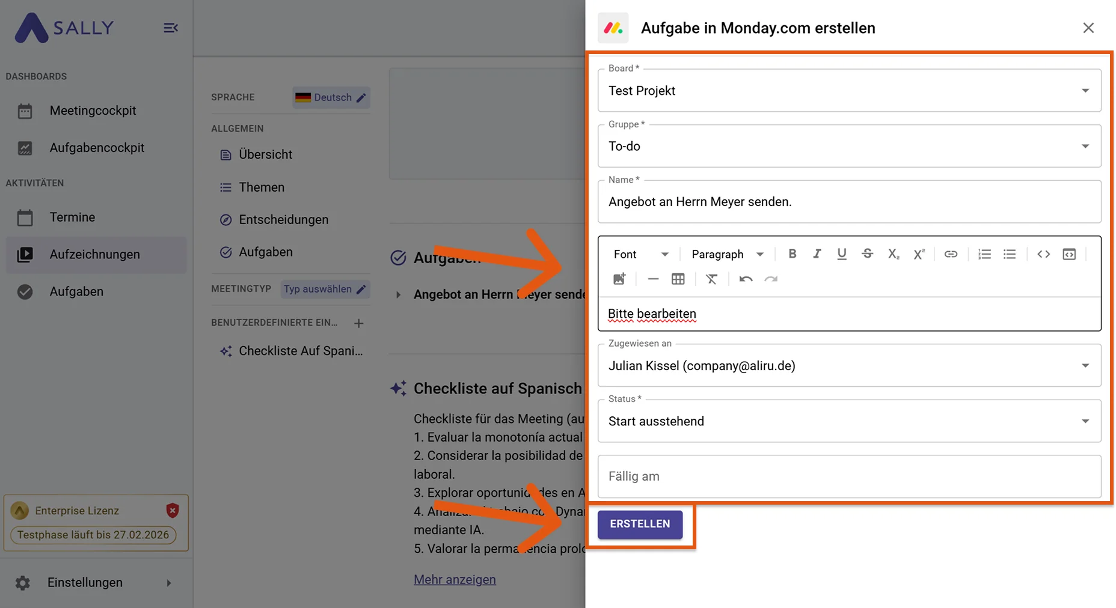The width and height of the screenshot is (1116, 608).
Task: Go to Termine
Action: point(96,217)
